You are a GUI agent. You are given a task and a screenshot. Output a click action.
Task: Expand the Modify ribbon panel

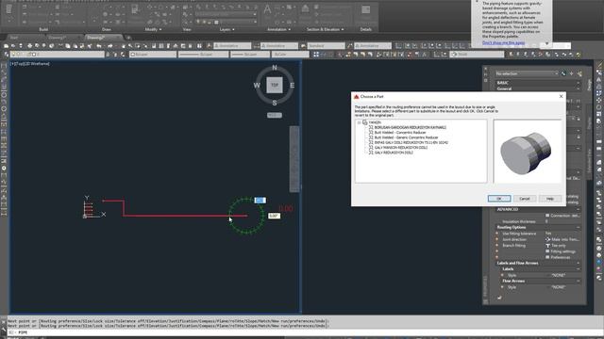pyautogui.click(x=153, y=29)
